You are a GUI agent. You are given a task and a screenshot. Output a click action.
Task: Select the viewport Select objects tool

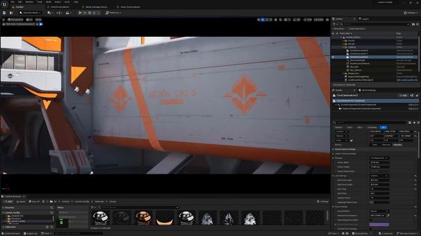pyautogui.click(x=259, y=20)
